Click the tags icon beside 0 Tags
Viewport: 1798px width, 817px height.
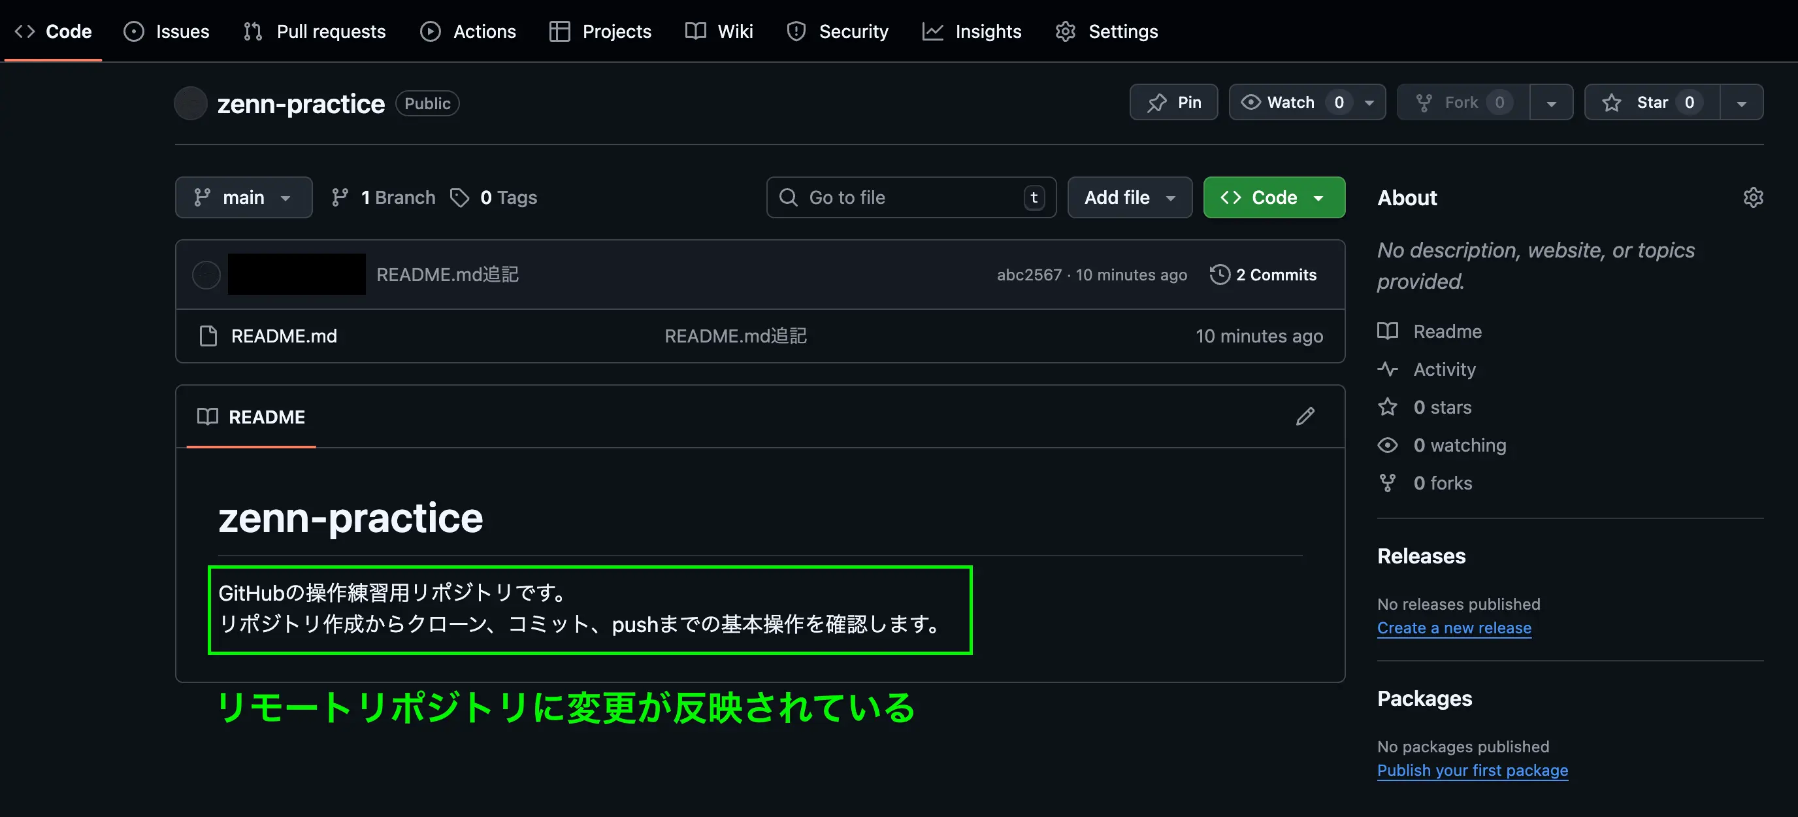tap(459, 197)
